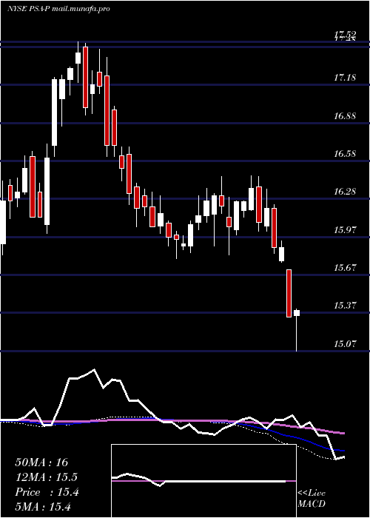Click the 16.28 price axis label
The width and height of the screenshot is (370, 518).
(346, 192)
